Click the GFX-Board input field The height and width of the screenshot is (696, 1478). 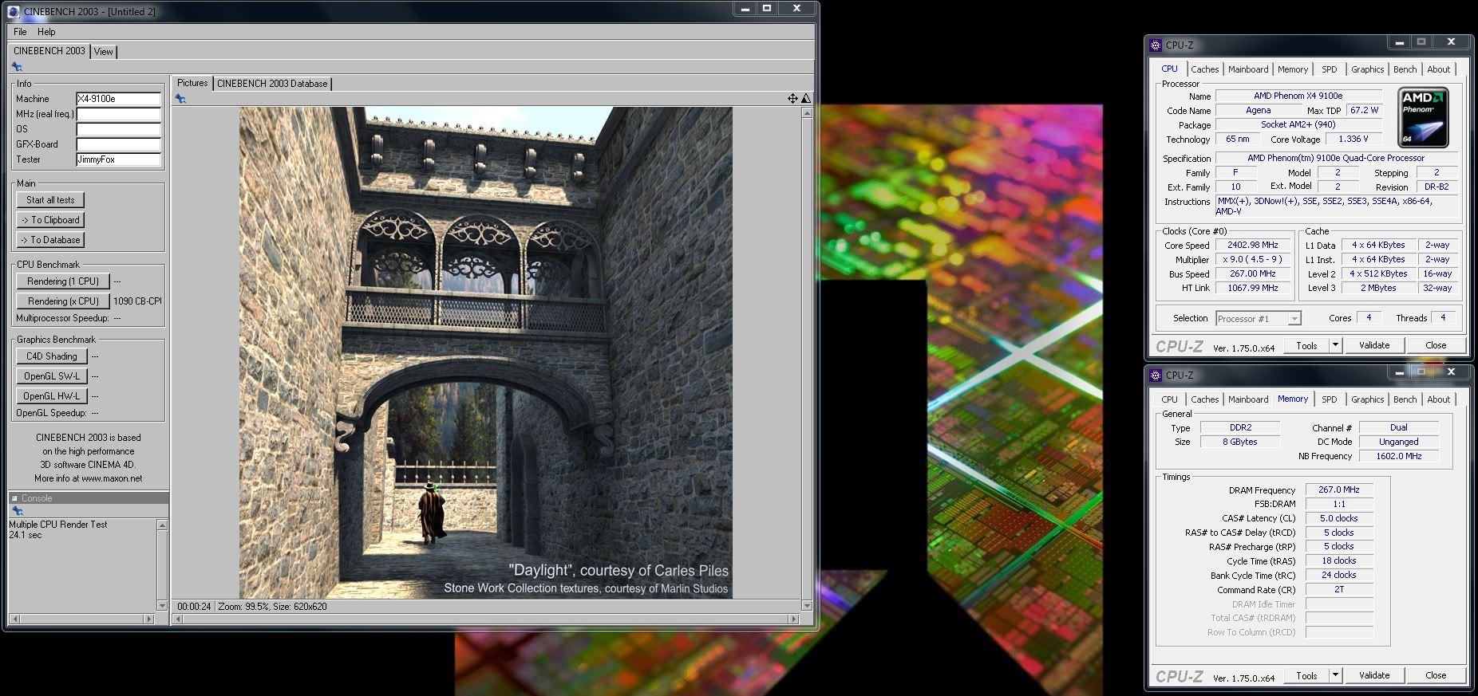click(x=119, y=144)
